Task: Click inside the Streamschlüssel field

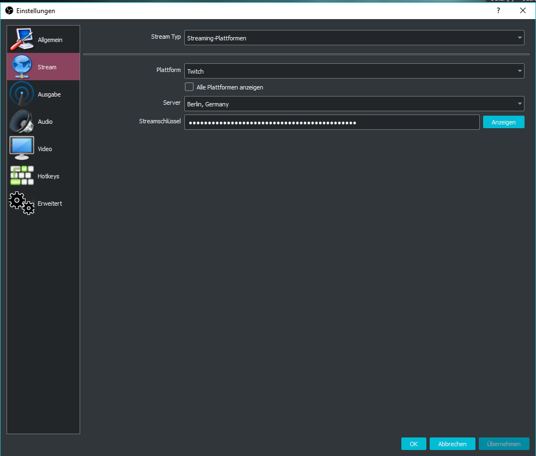Action: [332, 122]
